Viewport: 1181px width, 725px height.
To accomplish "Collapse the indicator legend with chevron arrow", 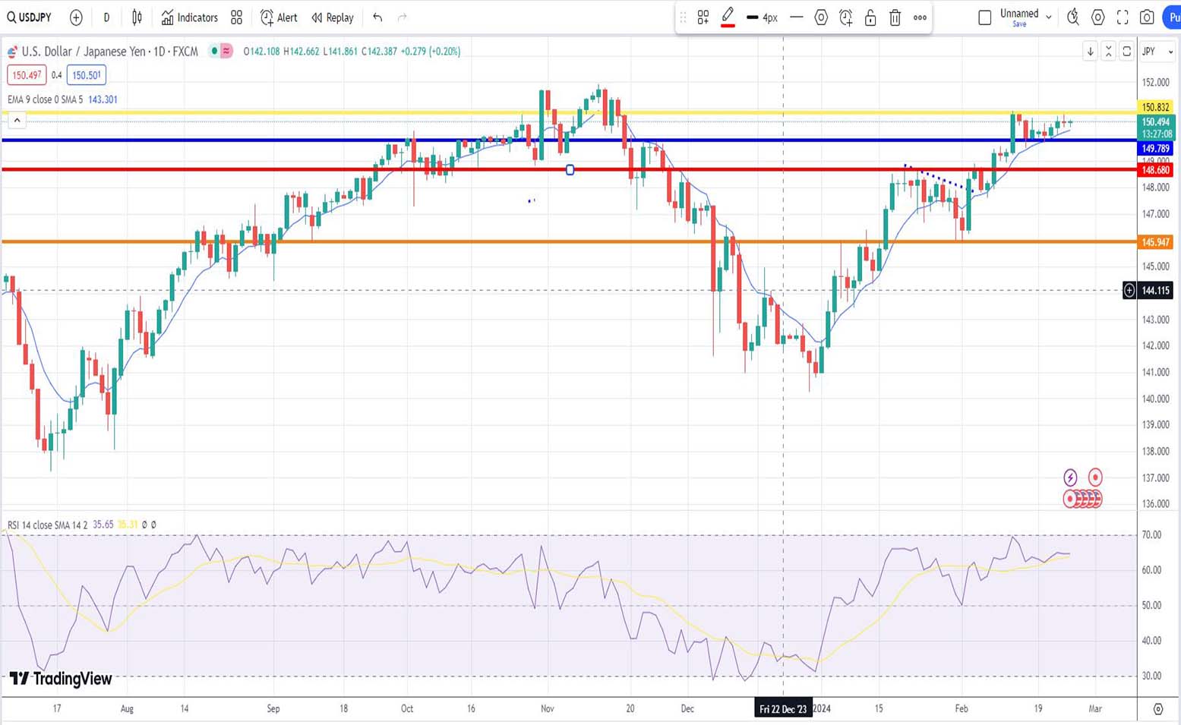I will coord(17,120).
